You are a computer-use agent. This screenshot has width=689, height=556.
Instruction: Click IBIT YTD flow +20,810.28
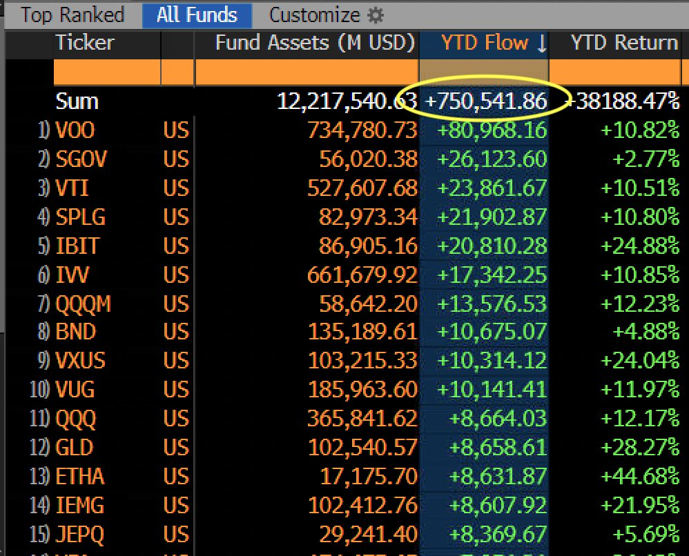[x=492, y=246]
